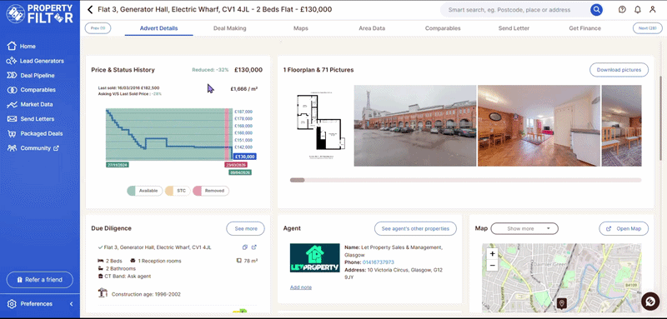Click the Preferences gear icon
The width and height of the screenshot is (667, 319).
(x=12, y=304)
